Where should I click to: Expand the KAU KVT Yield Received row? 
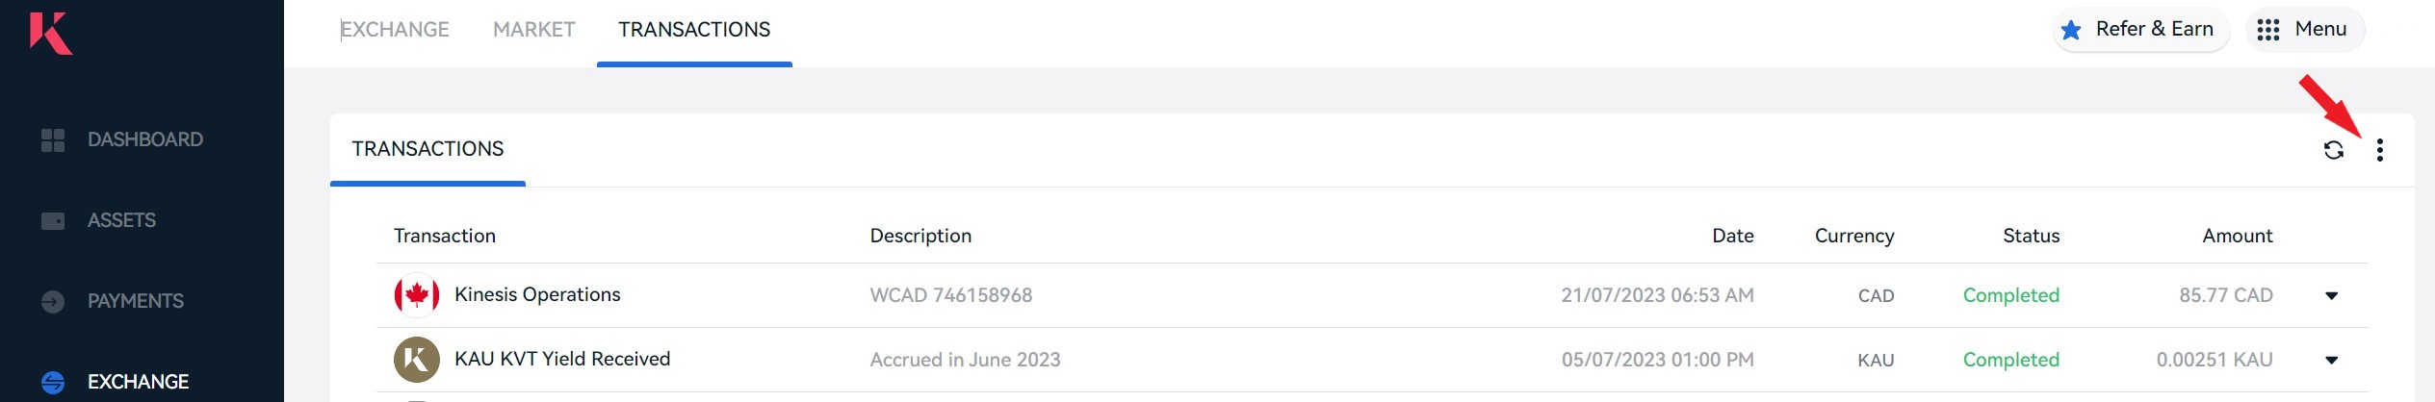(x=2332, y=361)
